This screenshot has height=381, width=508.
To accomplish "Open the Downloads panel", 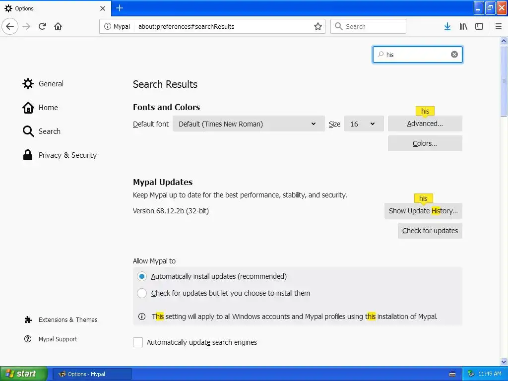I will point(447,26).
